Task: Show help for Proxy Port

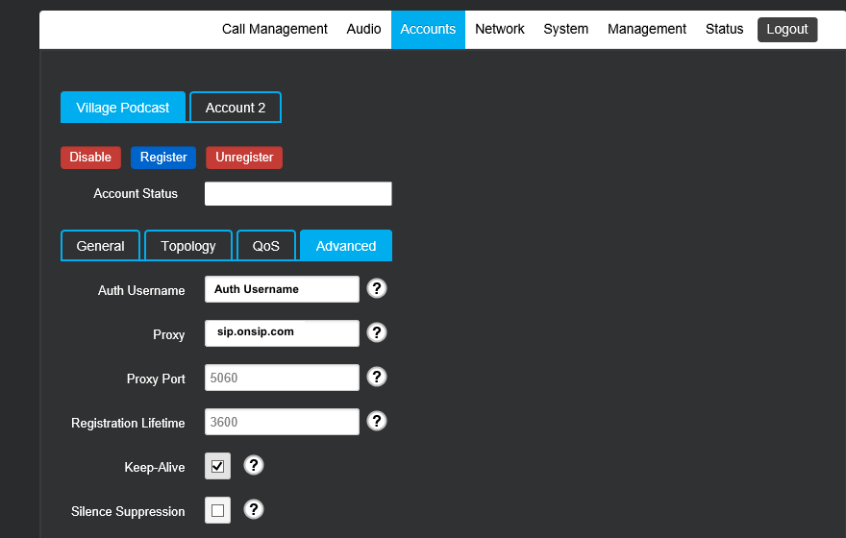Action: [x=377, y=377]
